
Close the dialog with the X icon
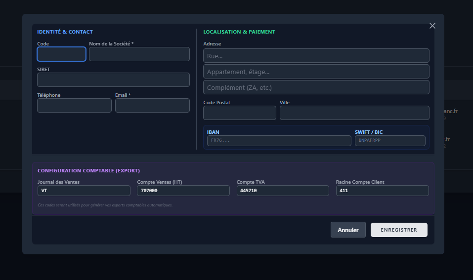click(x=432, y=26)
